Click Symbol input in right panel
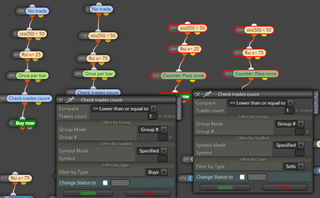Viewport: 320px width, 198px height. coord(299,153)
